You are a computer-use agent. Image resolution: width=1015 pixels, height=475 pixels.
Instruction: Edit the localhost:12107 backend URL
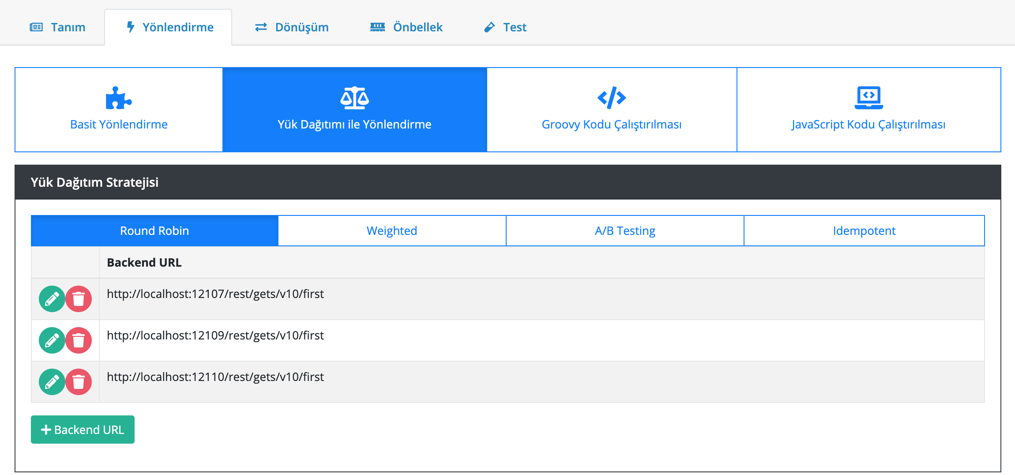tap(52, 299)
